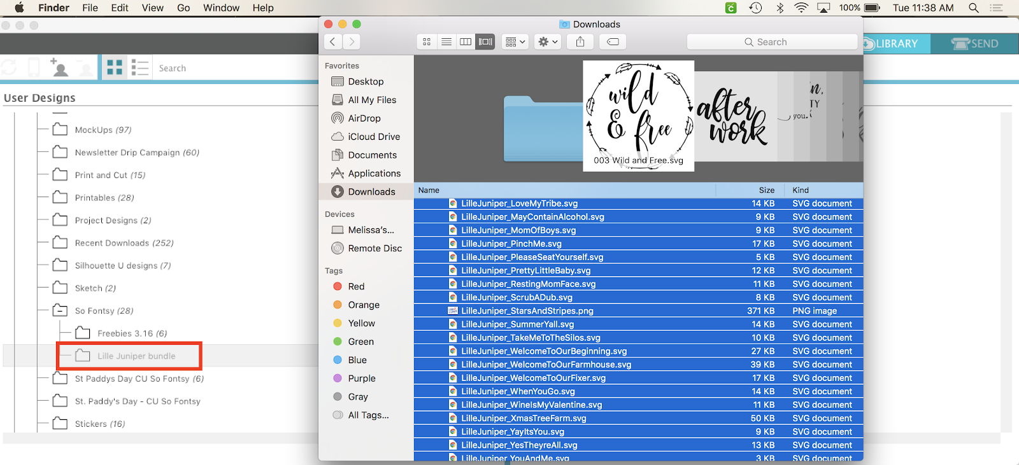The height and width of the screenshot is (465, 1019).
Task: Select the blue folder in Cover Flow
Action: pos(543,128)
